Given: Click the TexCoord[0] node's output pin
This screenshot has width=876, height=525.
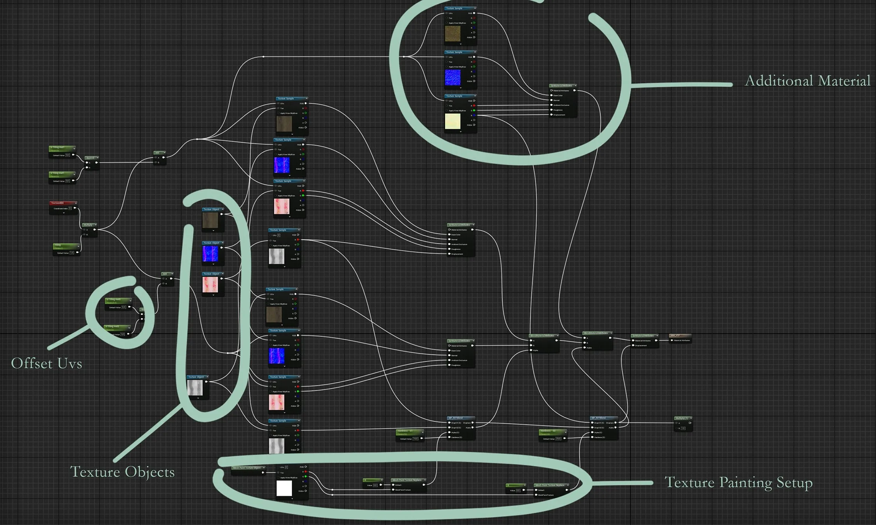Looking at the screenshot, I should click(x=75, y=208).
